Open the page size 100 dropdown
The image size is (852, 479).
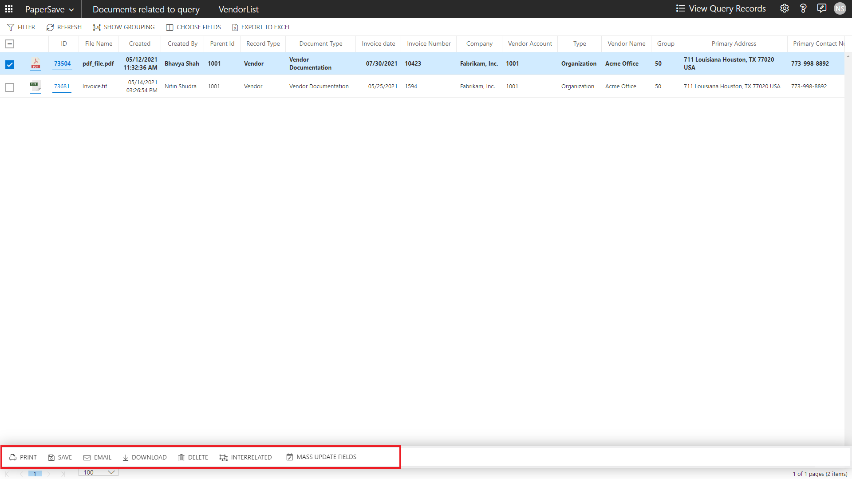[x=99, y=472]
